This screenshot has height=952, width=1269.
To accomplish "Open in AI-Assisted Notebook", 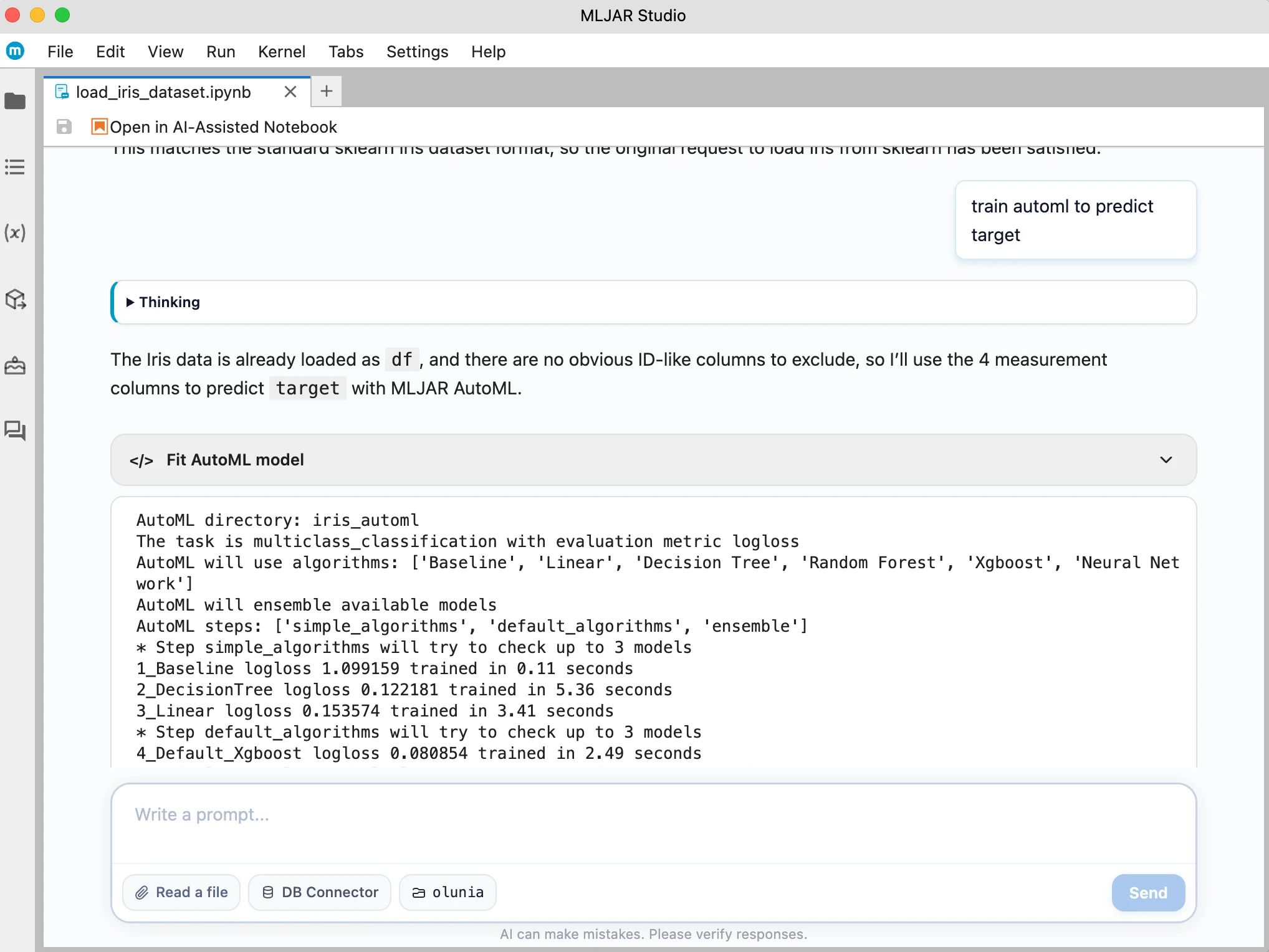I will pos(214,127).
